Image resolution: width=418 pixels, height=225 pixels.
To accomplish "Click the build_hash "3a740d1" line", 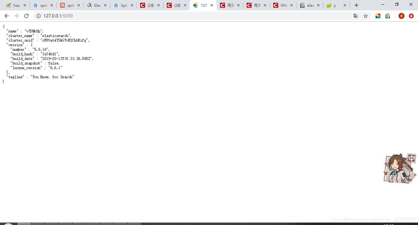I will (x=35, y=54).
